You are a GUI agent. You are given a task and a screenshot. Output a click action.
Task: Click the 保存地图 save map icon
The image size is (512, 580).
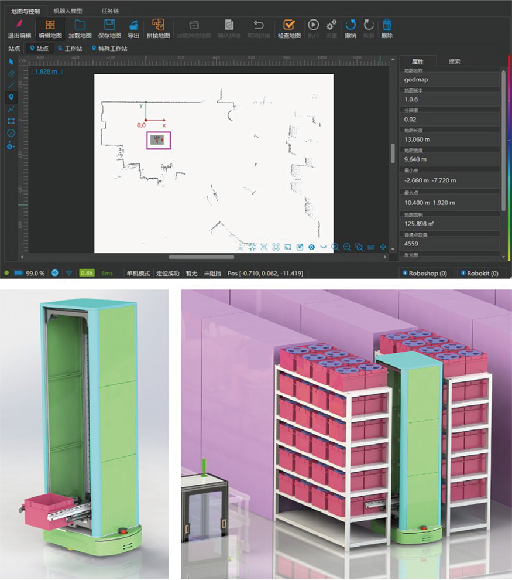[x=109, y=25]
